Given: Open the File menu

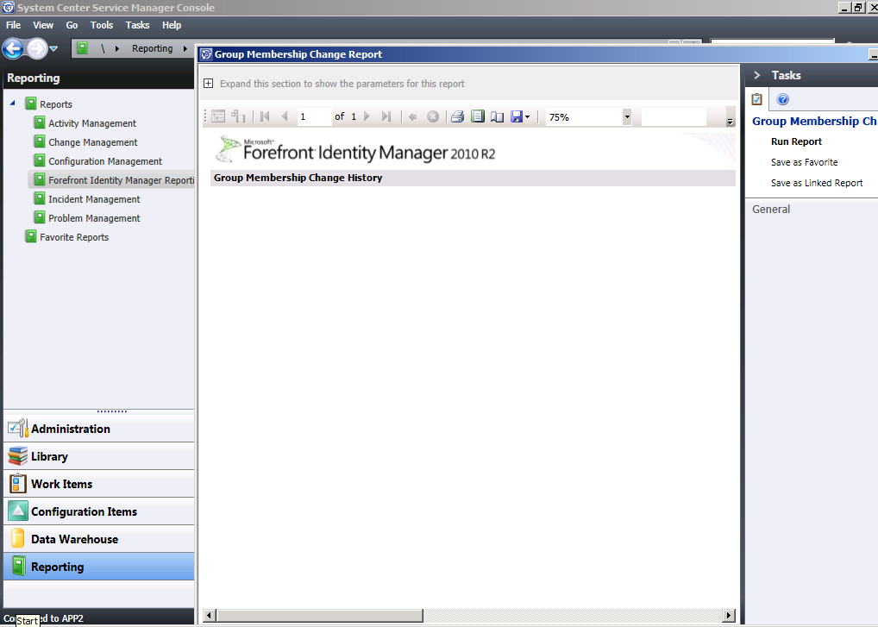Looking at the screenshot, I should [14, 25].
